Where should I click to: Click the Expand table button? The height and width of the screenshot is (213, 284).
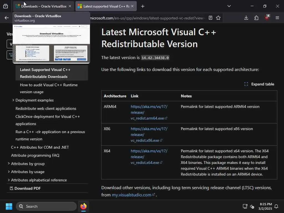click(x=259, y=84)
